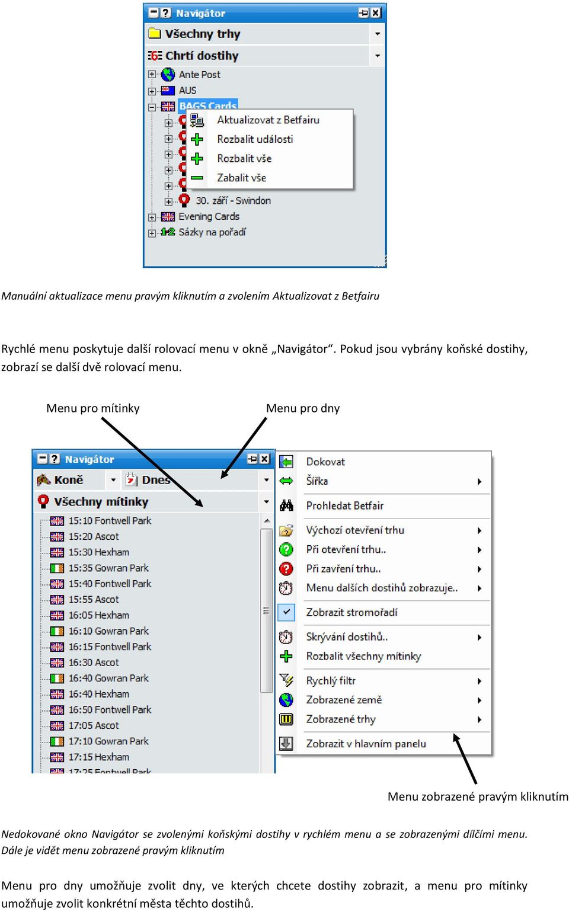Select Dokovat menu entry
569x912 pixels.
point(384,462)
